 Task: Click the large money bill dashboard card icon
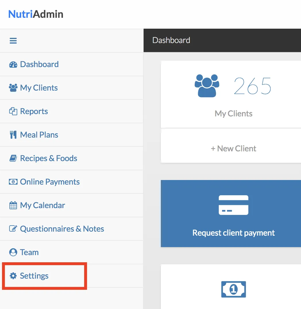(234, 289)
